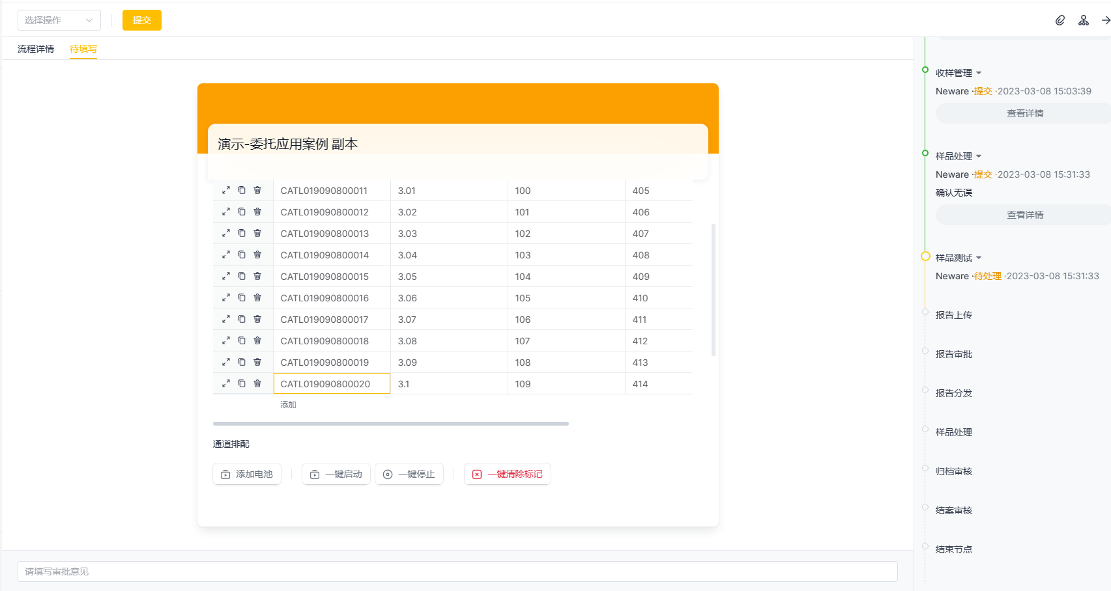Click the cell with value 106
The width and height of the screenshot is (1111, 591).
point(566,319)
